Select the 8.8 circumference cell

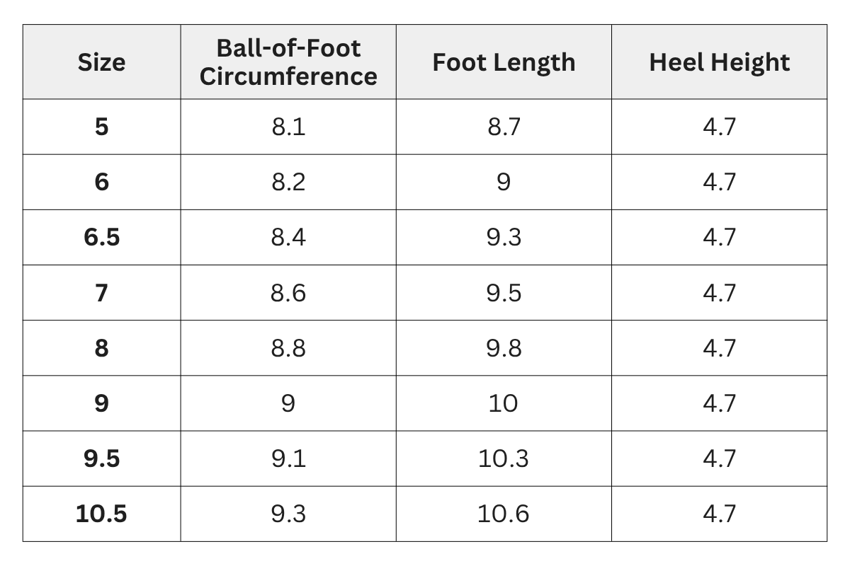288,348
